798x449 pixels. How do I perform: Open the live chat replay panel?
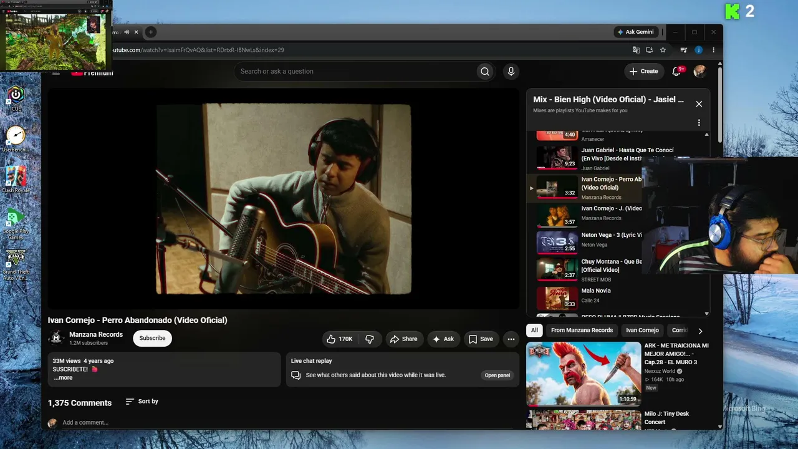click(498, 375)
